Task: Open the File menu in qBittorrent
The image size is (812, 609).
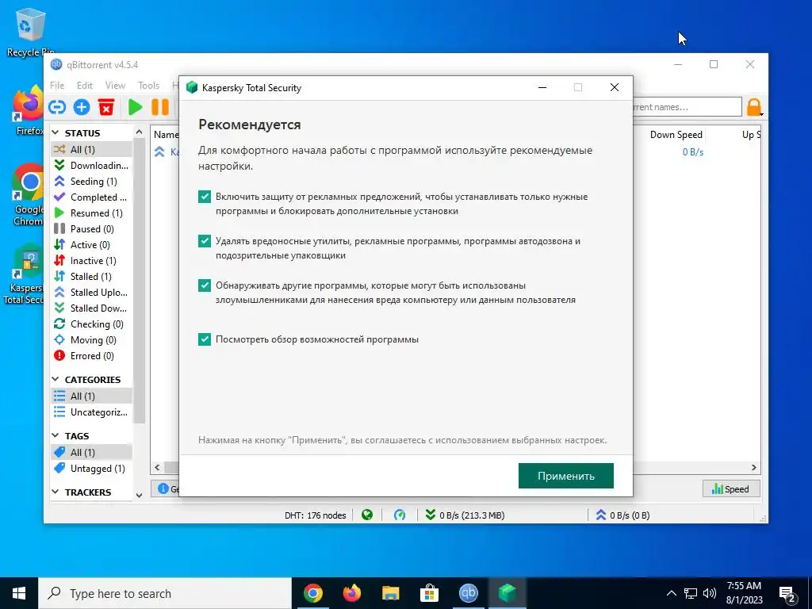Action: point(57,86)
